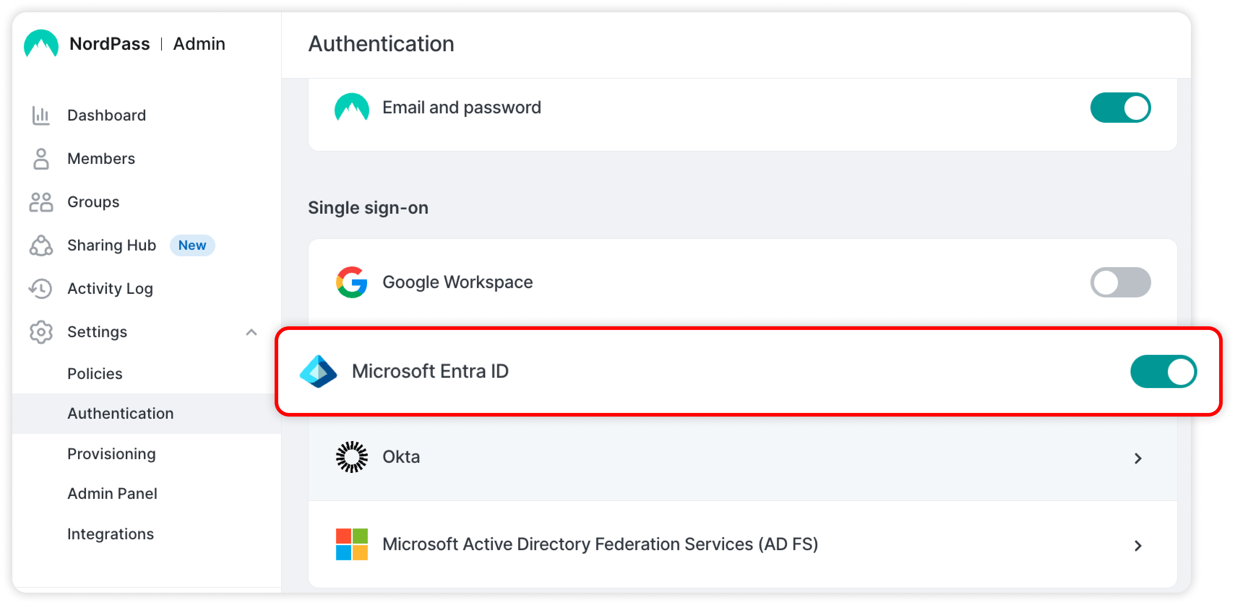The image size is (1235, 605).
Task: Click the Settings menu label
Action: tap(97, 332)
